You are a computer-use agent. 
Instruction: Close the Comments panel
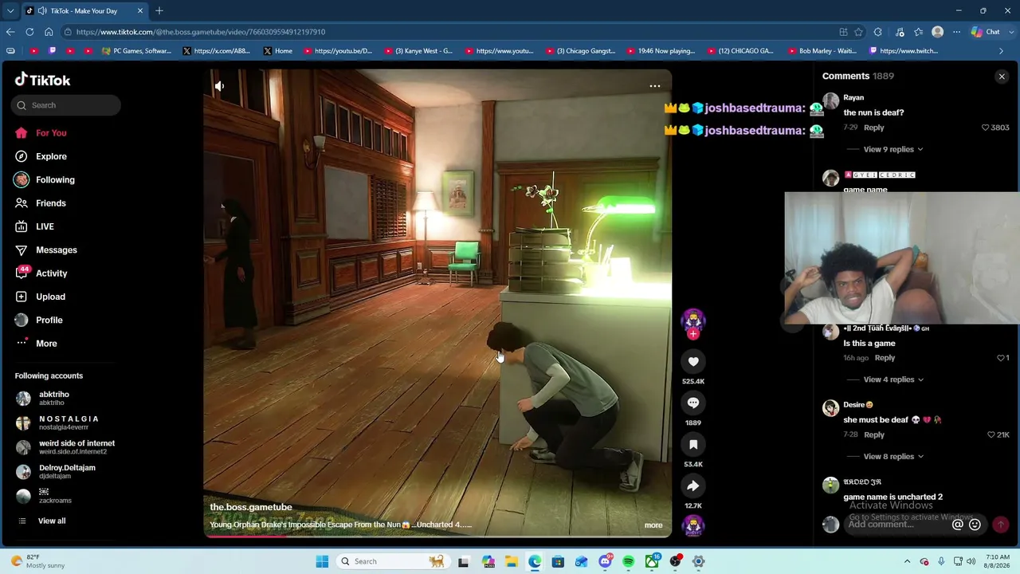pyautogui.click(x=1002, y=77)
